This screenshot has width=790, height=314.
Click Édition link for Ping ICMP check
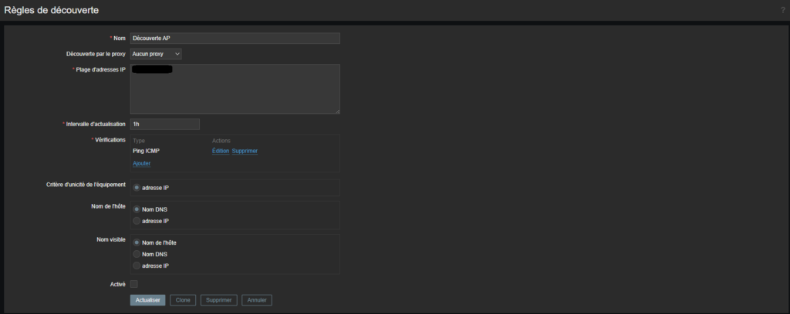[221, 151]
